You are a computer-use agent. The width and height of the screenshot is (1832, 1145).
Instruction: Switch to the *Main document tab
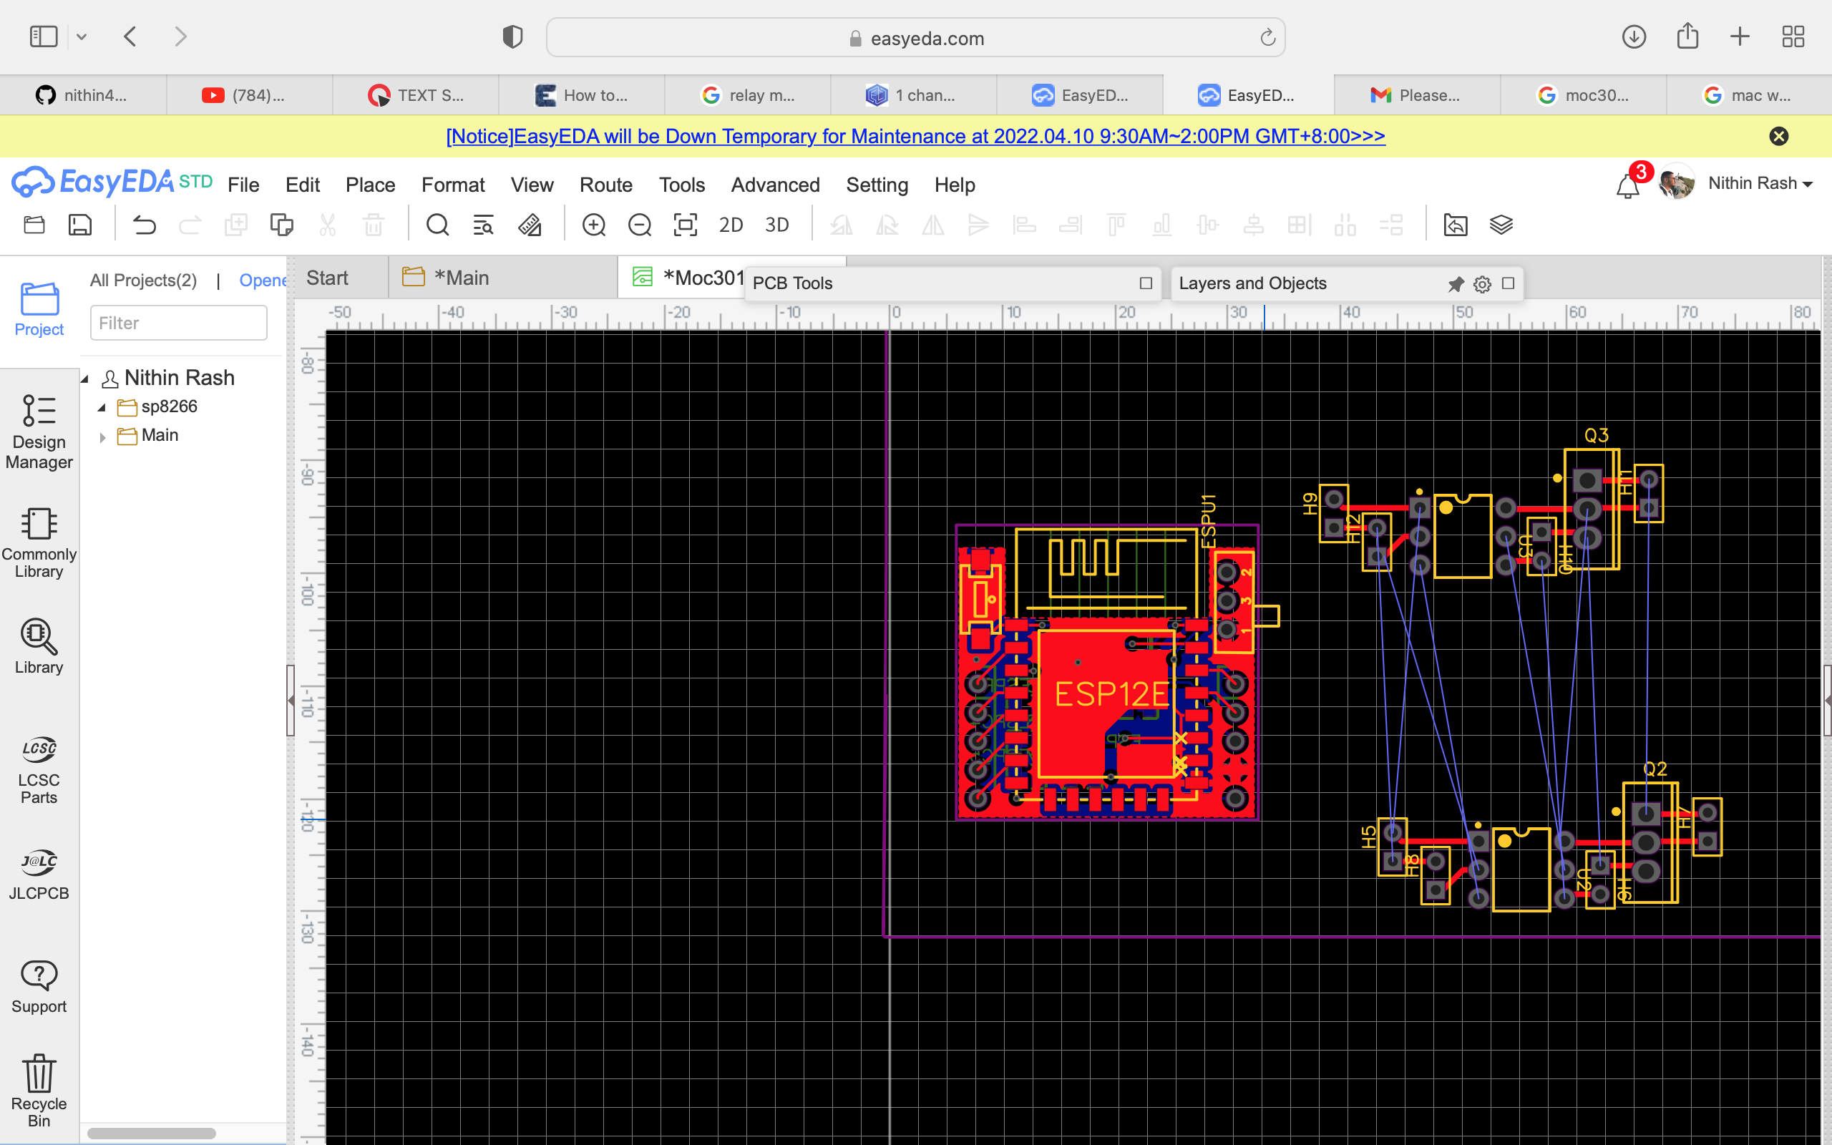tap(503, 278)
